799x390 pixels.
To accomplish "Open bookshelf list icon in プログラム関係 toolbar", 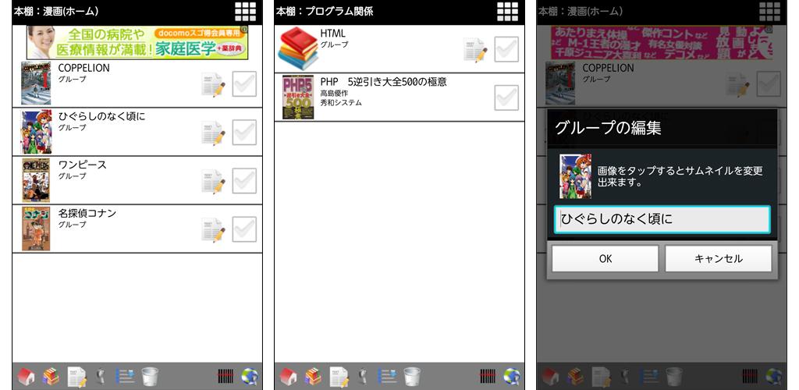I will click(313, 377).
